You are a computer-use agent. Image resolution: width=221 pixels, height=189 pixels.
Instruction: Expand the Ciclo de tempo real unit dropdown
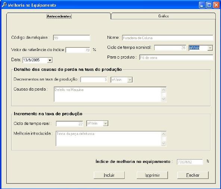click(x=105, y=123)
